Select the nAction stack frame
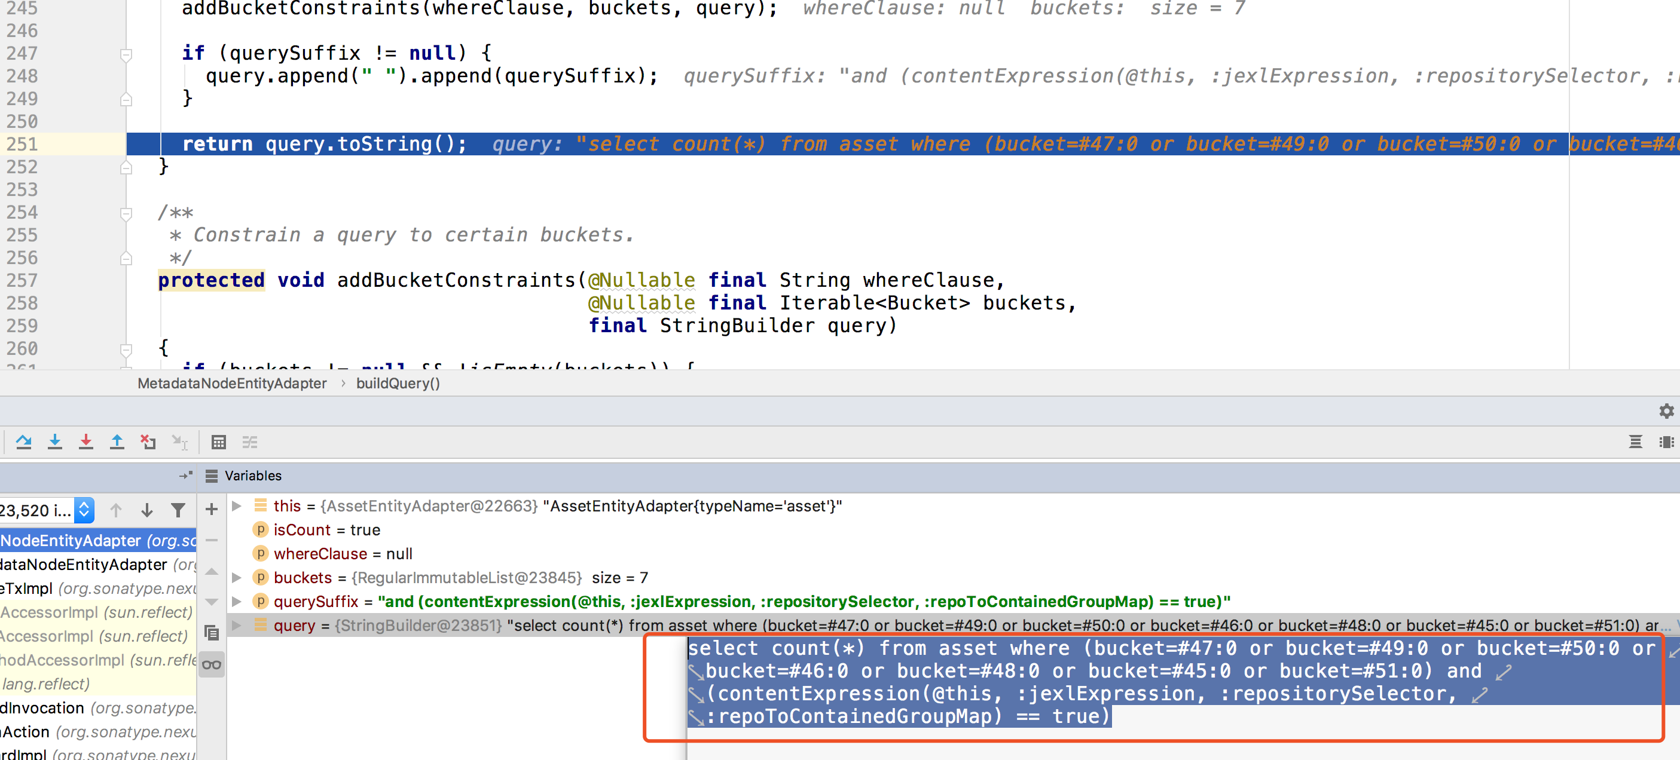 98,731
